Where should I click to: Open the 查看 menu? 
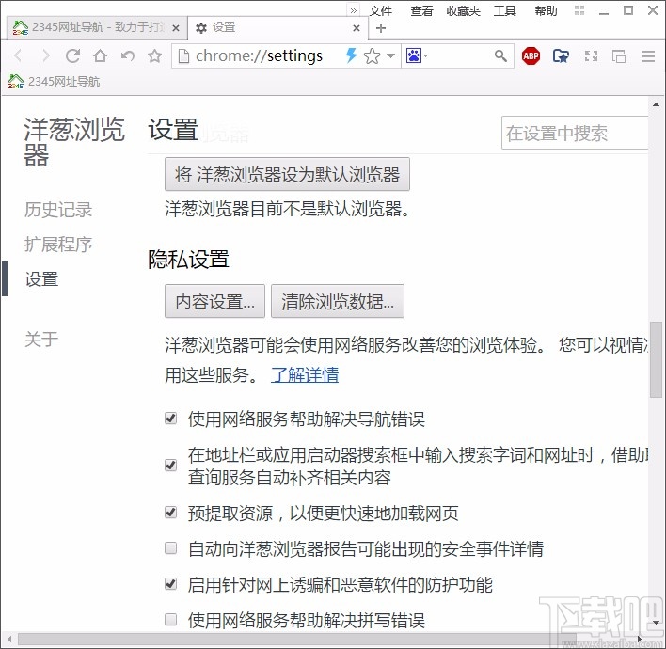pos(421,10)
